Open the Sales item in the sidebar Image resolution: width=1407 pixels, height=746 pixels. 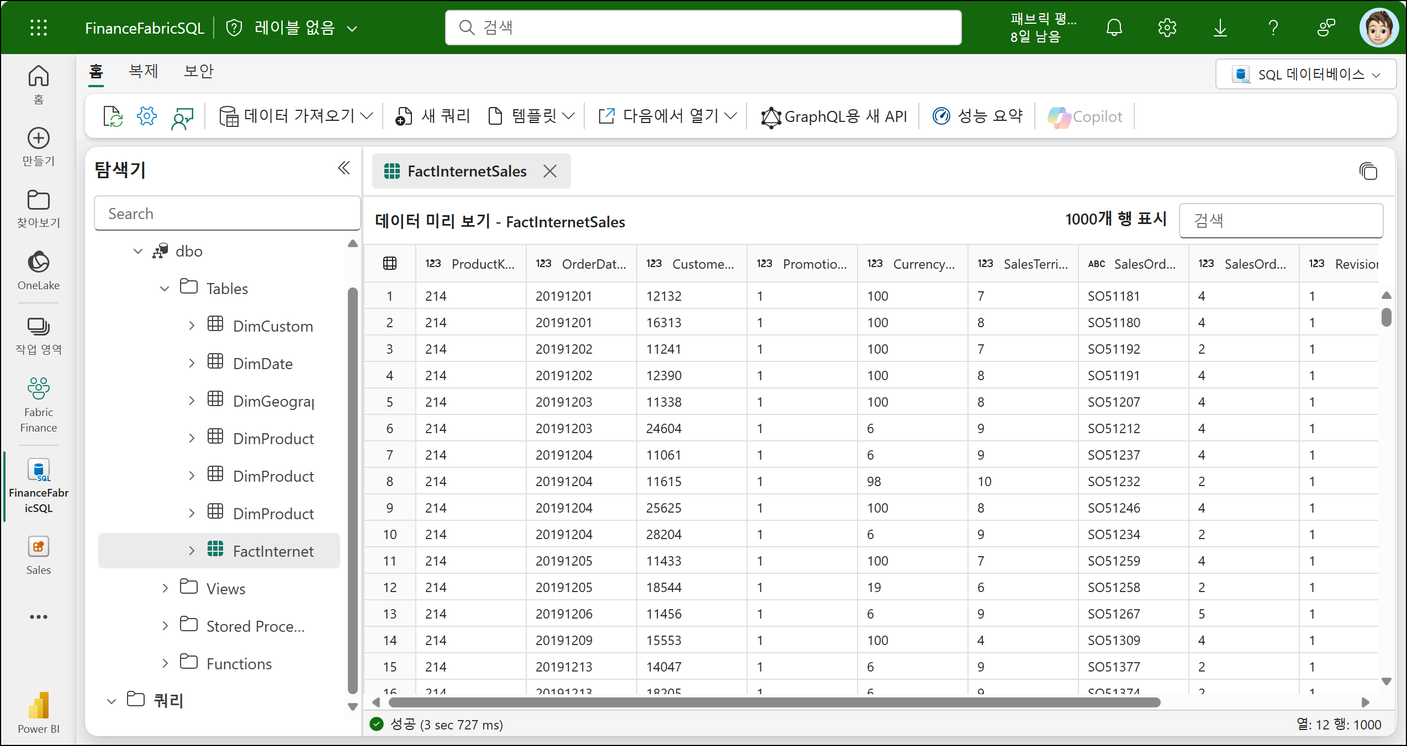pos(39,556)
